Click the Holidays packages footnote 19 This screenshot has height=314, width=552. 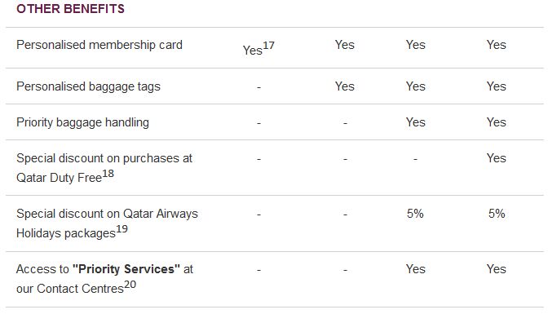[x=121, y=229]
